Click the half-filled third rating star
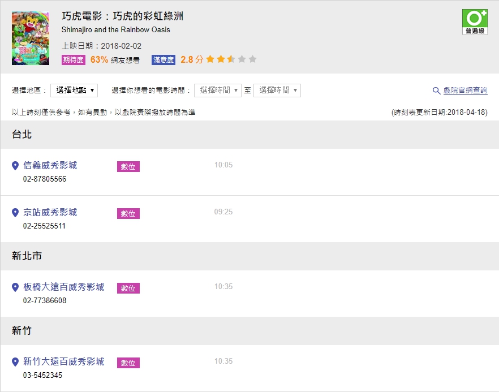The width and height of the screenshot is (499, 392). point(231,59)
